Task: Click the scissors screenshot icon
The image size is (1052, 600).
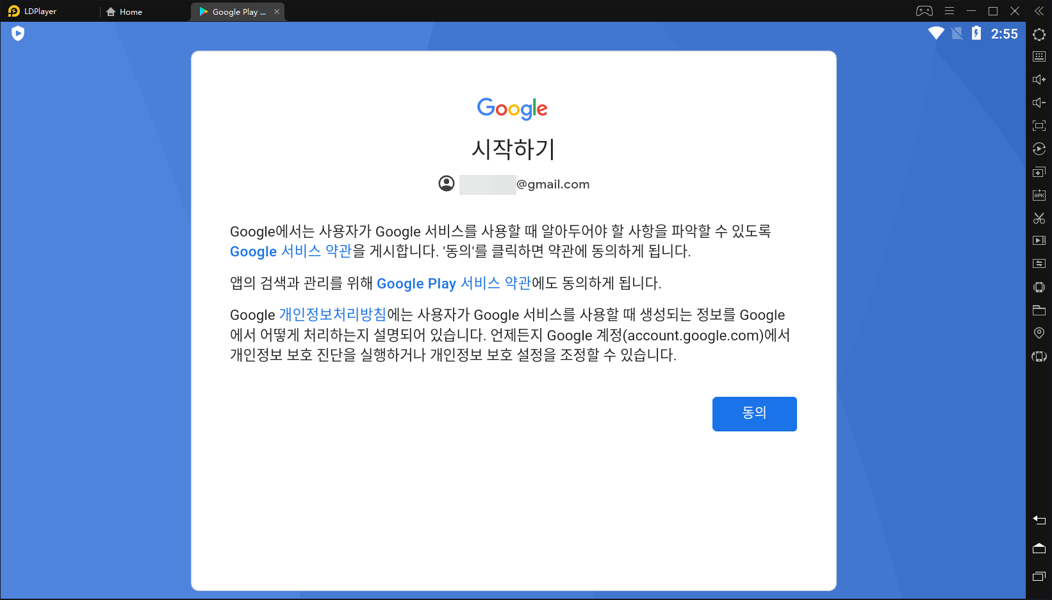Action: 1039,218
